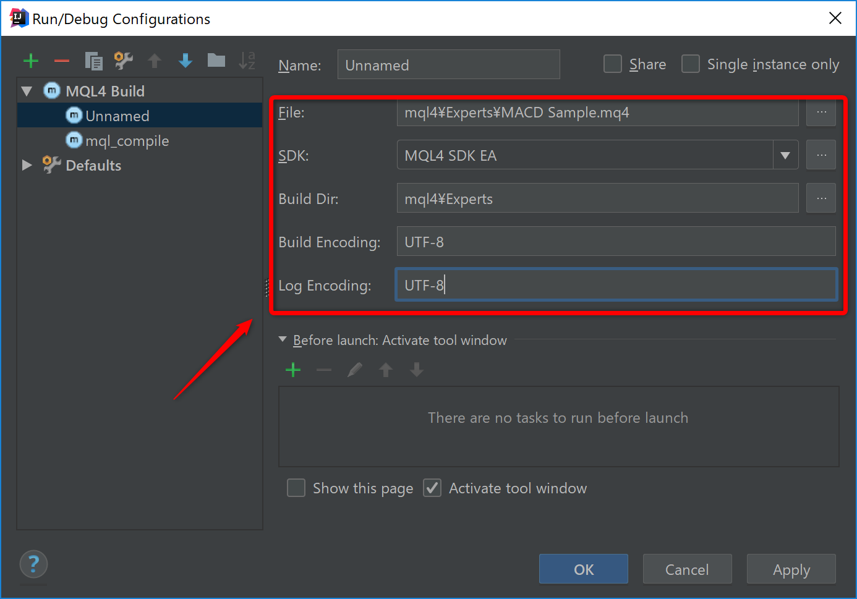The height and width of the screenshot is (599, 857).
Task: Open the edit defaults wrench icon
Action: [x=124, y=61]
